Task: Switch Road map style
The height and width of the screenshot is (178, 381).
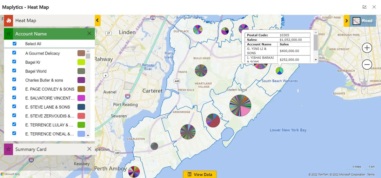Action: (362, 21)
